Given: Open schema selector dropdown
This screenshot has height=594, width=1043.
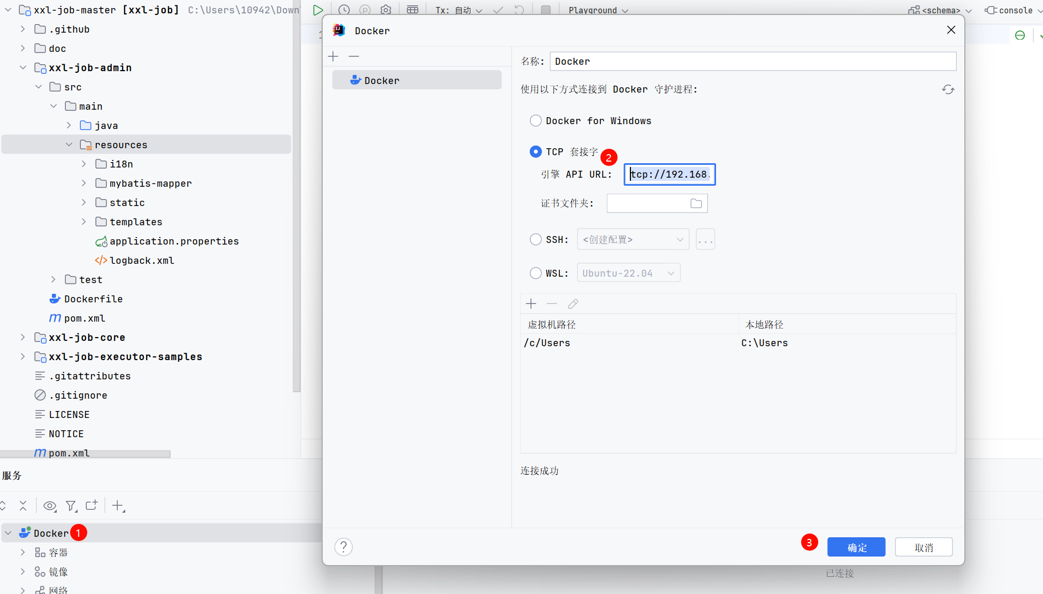Looking at the screenshot, I should (940, 10).
